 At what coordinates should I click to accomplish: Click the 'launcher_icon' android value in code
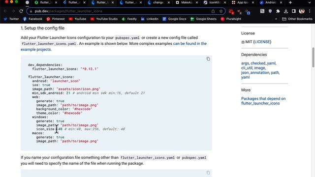pyautogui.click(x=65, y=81)
